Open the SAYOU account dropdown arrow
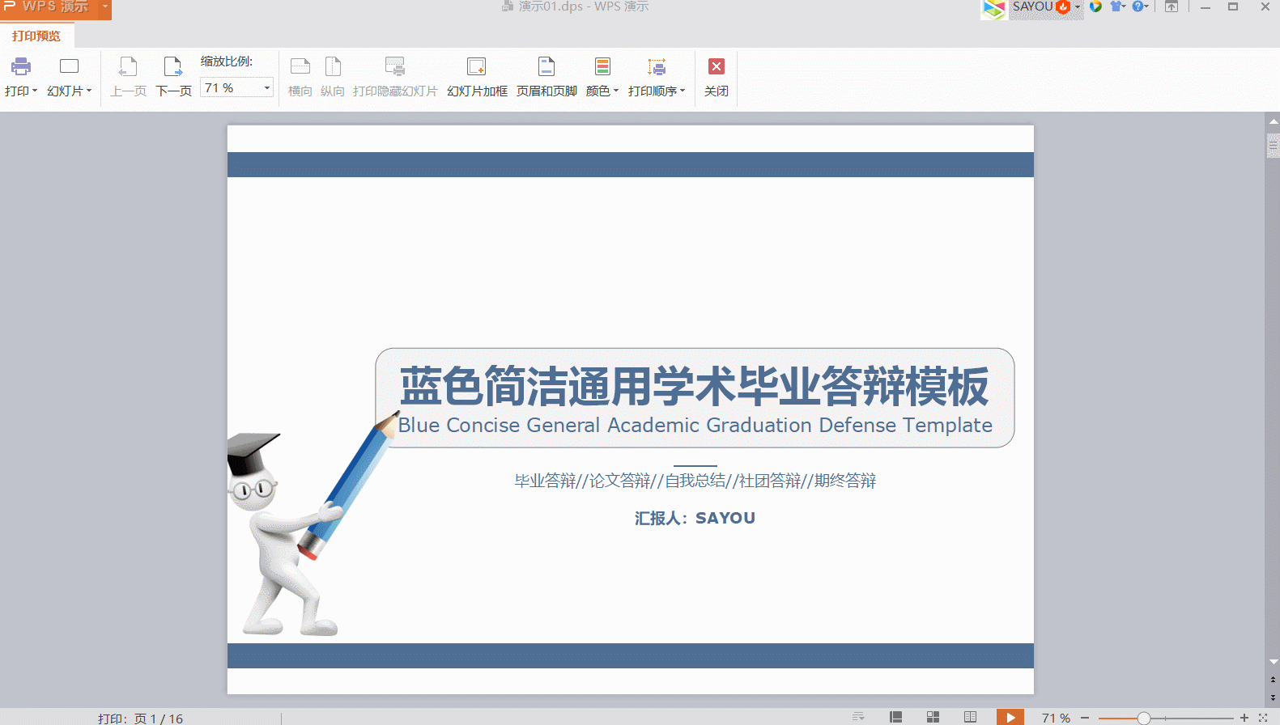The height and width of the screenshot is (725, 1280). pos(1078,6)
